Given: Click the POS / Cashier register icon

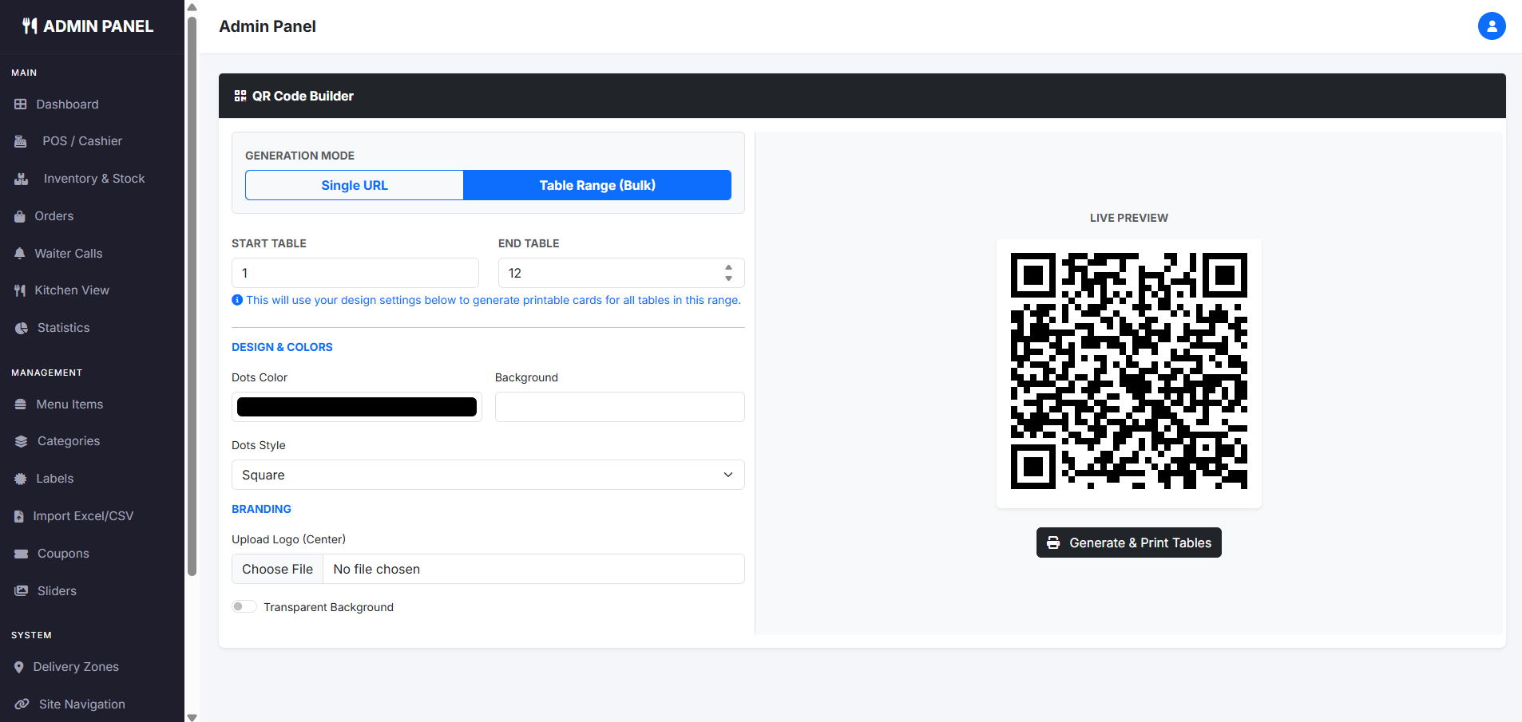Looking at the screenshot, I should [x=21, y=141].
